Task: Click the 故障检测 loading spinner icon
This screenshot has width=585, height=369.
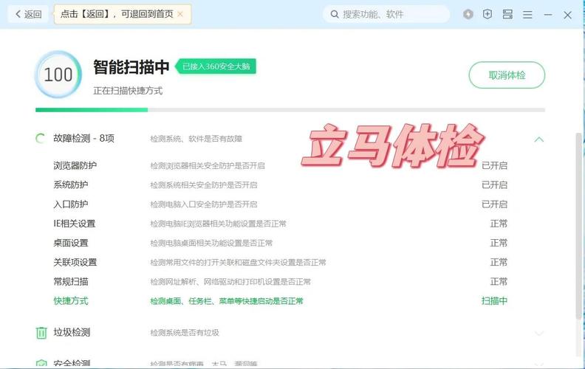Action: click(x=41, y=139)
